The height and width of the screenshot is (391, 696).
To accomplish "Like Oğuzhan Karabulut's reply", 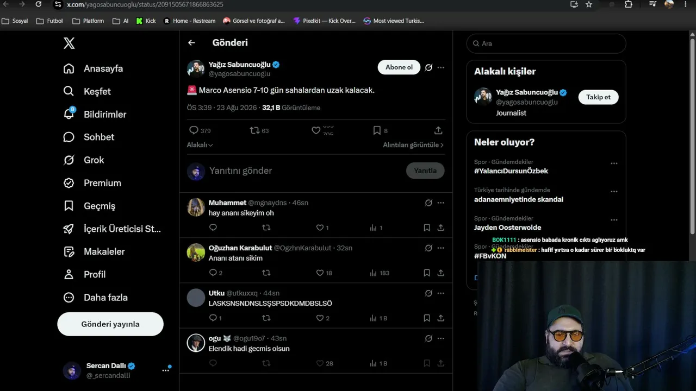I will pyautogui.click(x=320, y=273).
